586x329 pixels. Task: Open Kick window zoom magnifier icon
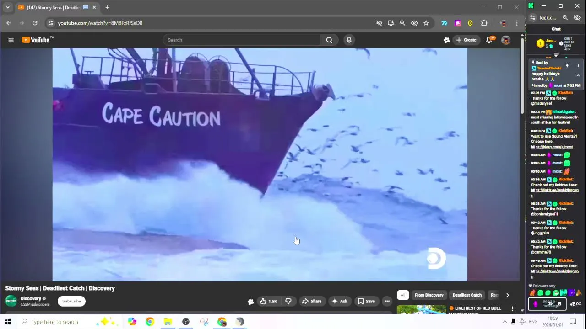(x=565, y=17)
